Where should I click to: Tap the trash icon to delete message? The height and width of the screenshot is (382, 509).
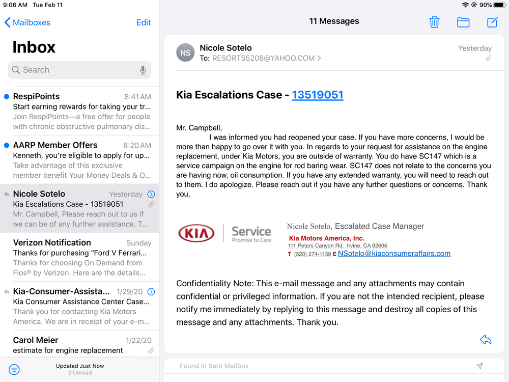pos(434,22)
